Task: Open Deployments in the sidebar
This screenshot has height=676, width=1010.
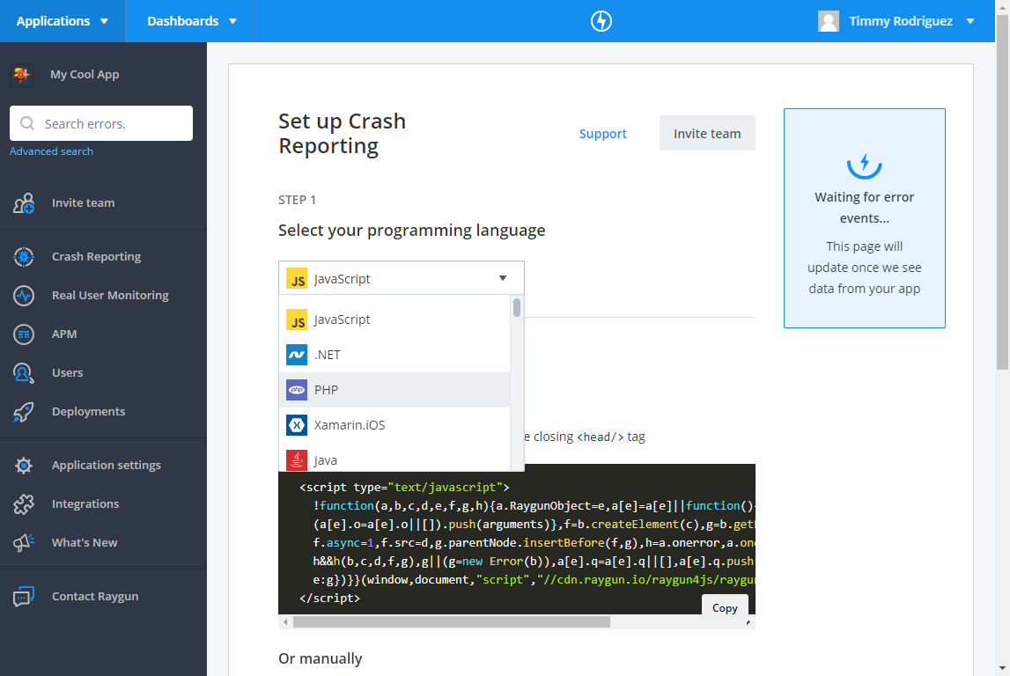Action: coord(103,411)
